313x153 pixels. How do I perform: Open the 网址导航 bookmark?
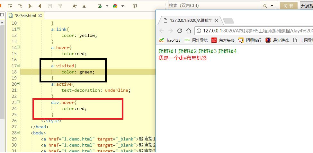pyautogui.click(x=196, y=40)
